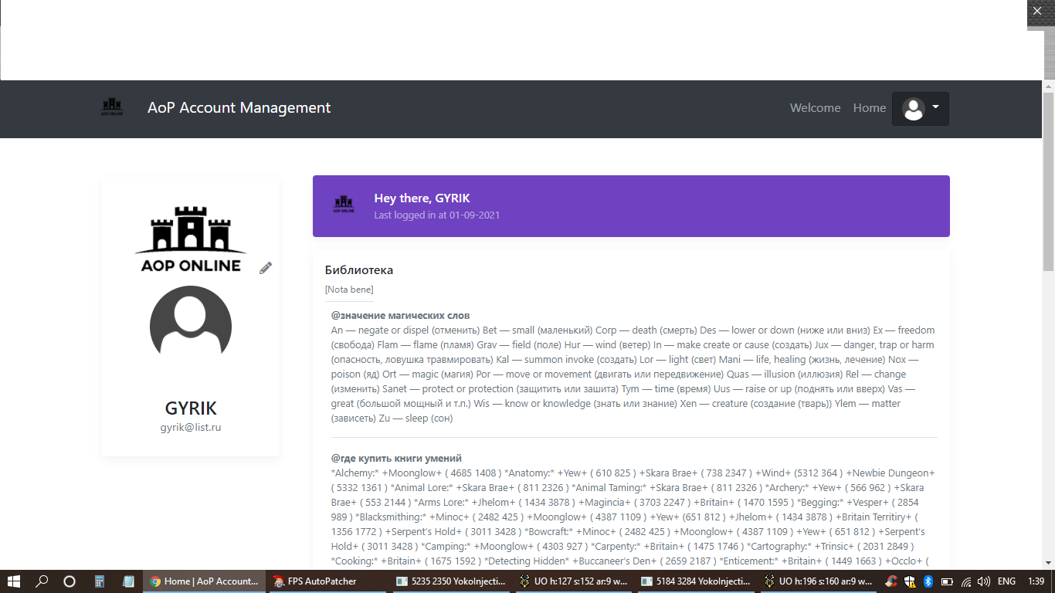Viewport: 1055px width, 593px height.
Task: Open the Welcome page from navbar
Action: tap(815, 108)
